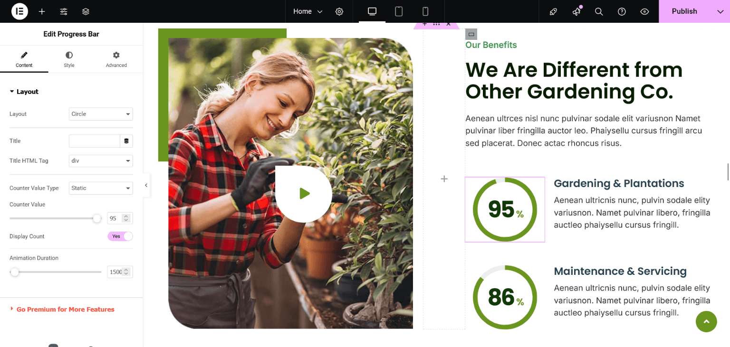
Task: Switch to the Style tab
Action: [69, 59]
